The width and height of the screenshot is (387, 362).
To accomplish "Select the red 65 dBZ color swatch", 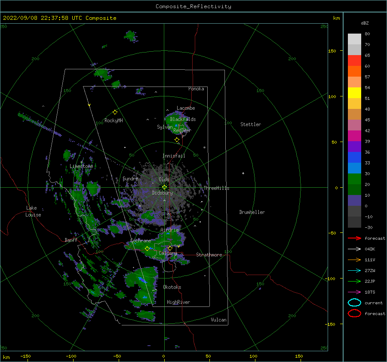I will point(354,60).
